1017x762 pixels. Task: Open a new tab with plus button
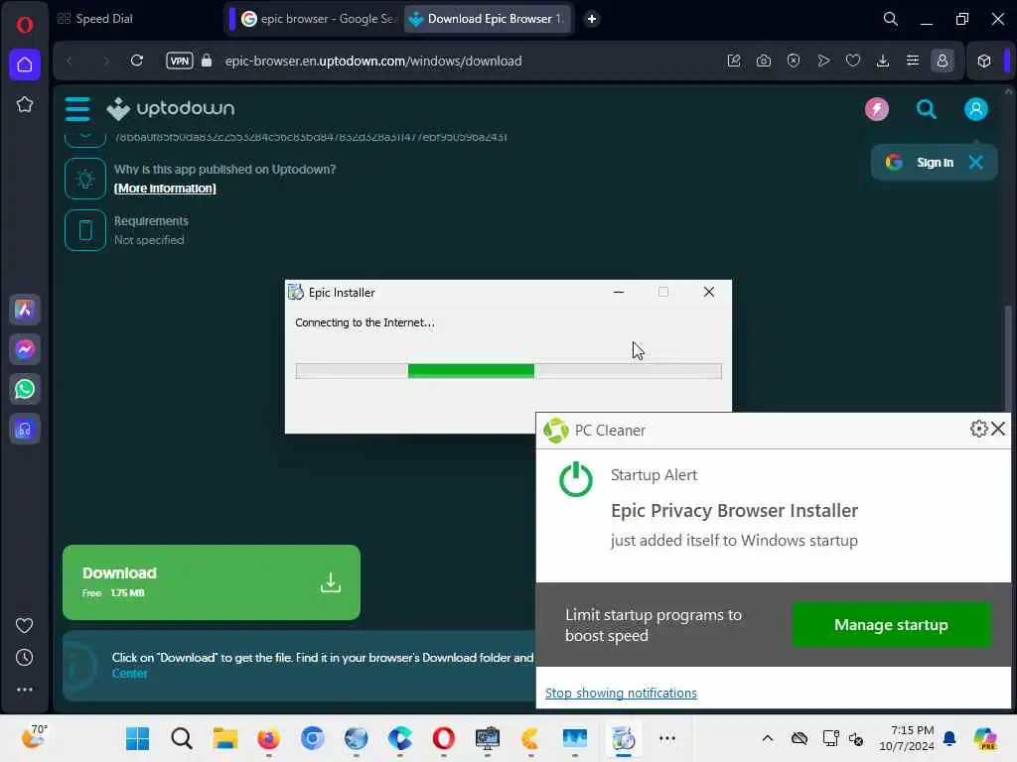[592, 19]
